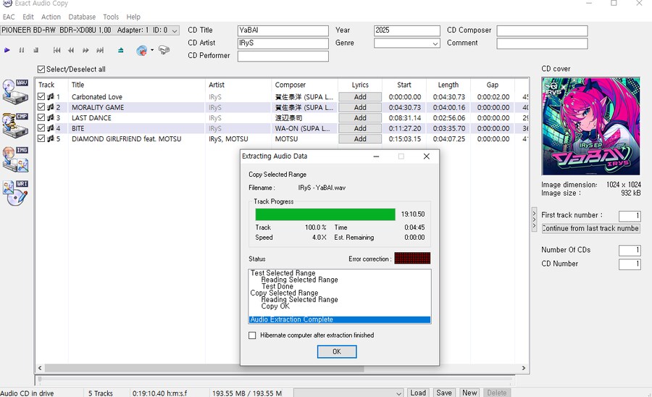Image resolution: width=652 pixels, height=397 pixels.
Task: Click Add lyrics for Carbonated Love
Action: pos(360,97)
